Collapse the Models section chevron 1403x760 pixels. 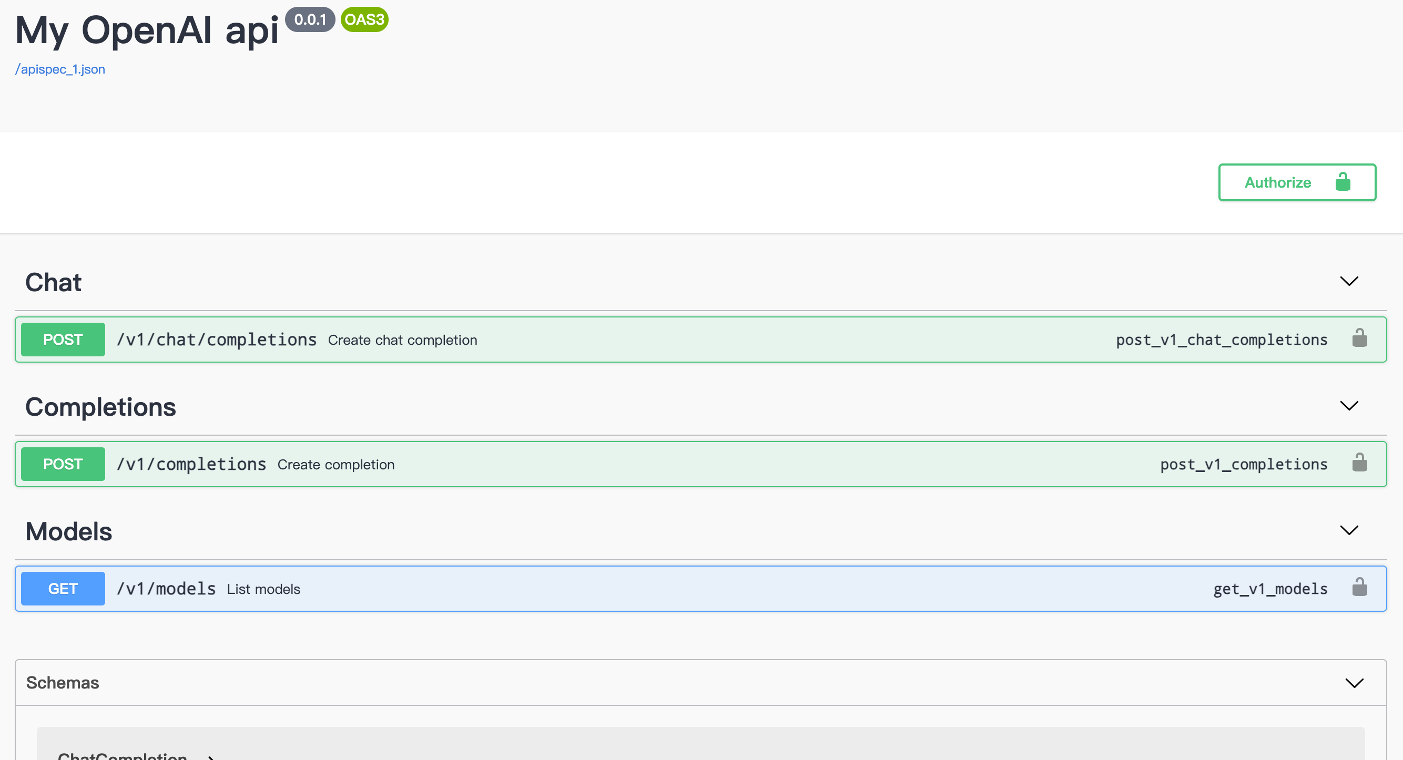[1348, 530]
